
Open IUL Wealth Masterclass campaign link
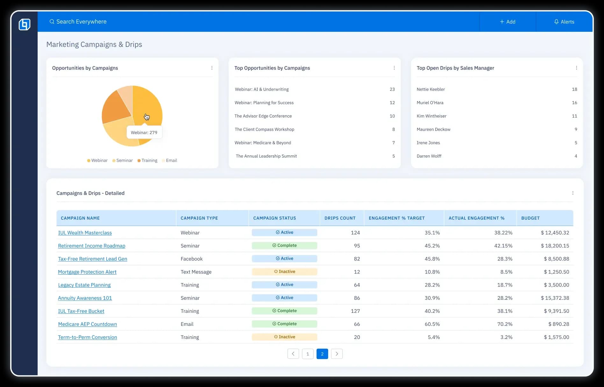tap(85, 233)
